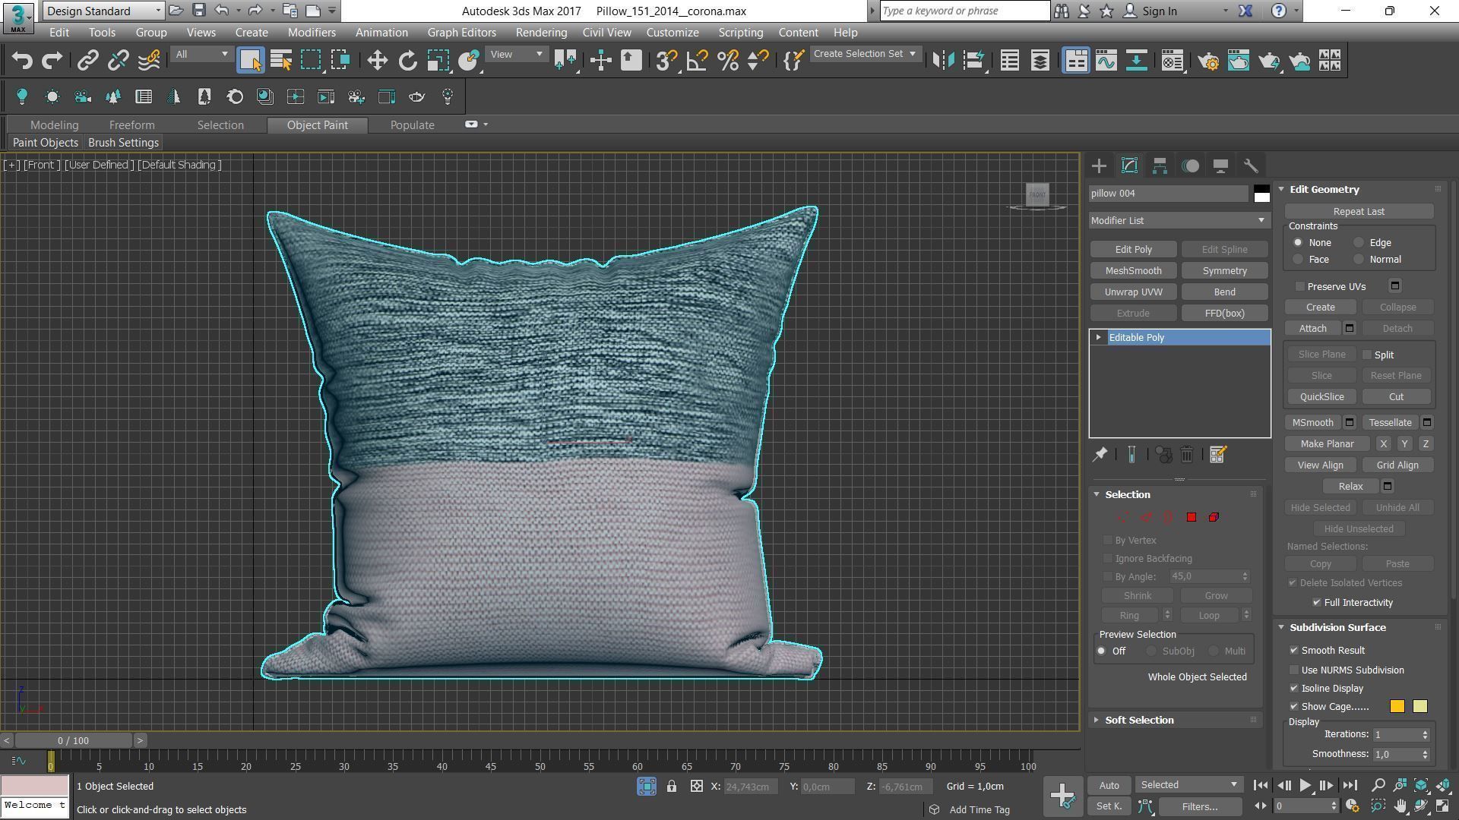The width and height of the screenshot is (1459, 820).
Task: Enable Preserve UVs checkbox
Action: [x=1300, y=286]
